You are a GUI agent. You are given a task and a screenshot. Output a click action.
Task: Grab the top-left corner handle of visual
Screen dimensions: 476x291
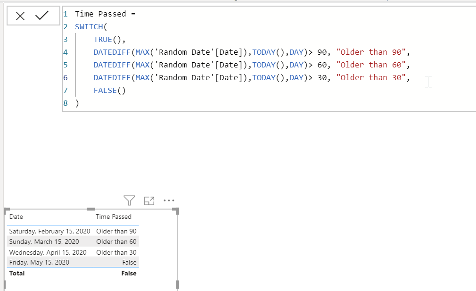coord(6,210)
